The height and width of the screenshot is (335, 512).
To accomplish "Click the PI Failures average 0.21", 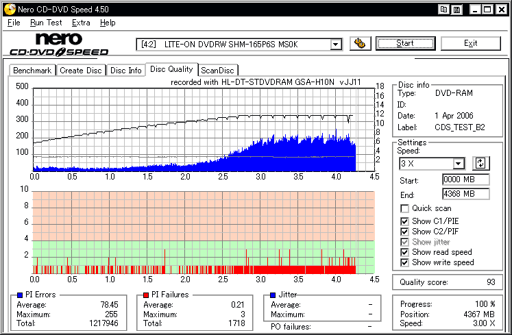I will point(238,305).
